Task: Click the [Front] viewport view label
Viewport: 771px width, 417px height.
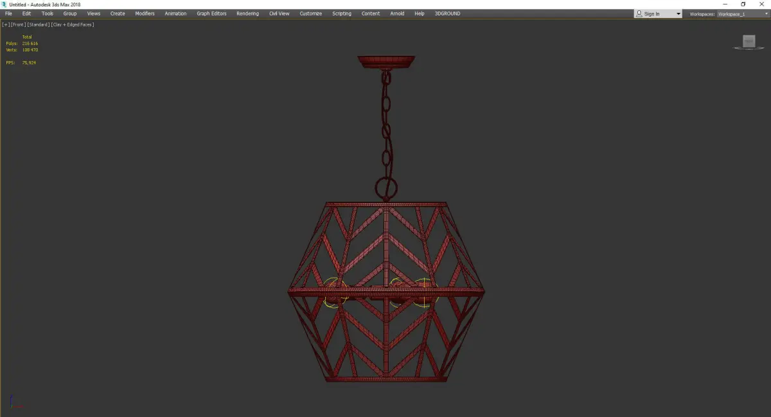Action: 18,24
